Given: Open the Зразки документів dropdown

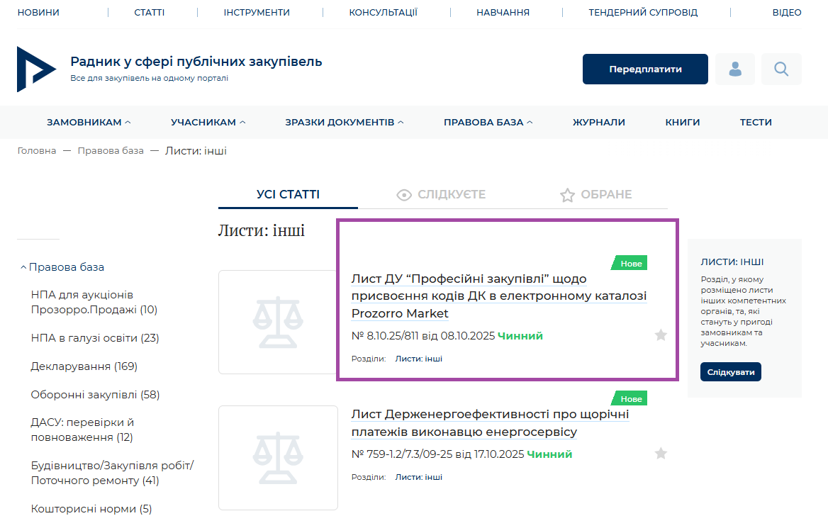Looking at the screenshot, I should (344, 122).
